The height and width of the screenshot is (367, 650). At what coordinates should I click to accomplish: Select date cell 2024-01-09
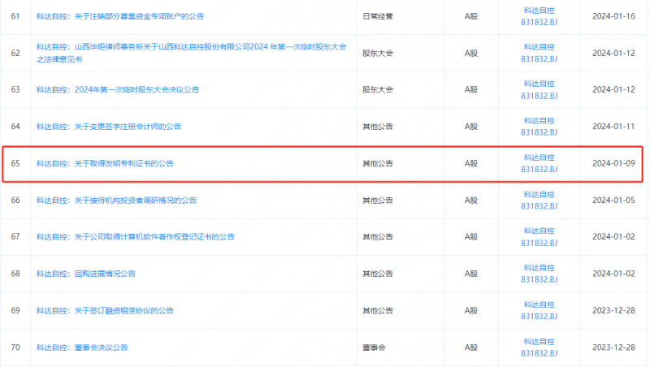pos(613,163)
